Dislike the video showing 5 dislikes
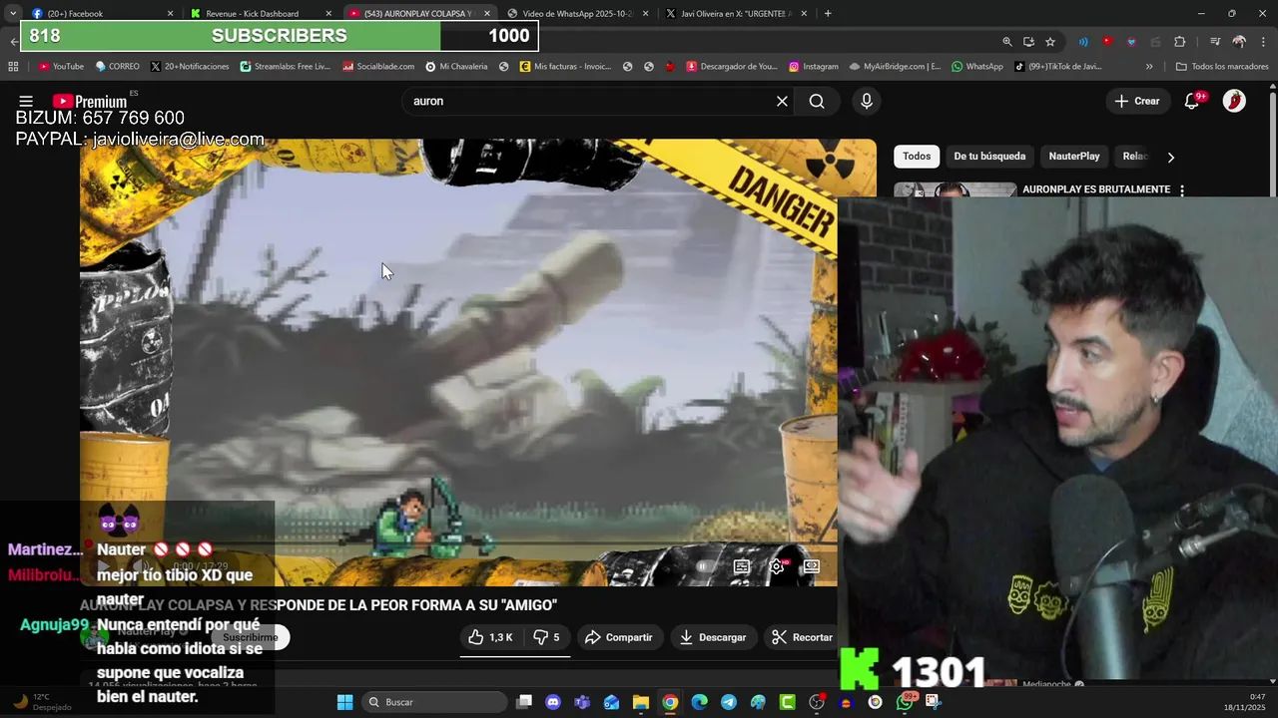 (546, 637)
